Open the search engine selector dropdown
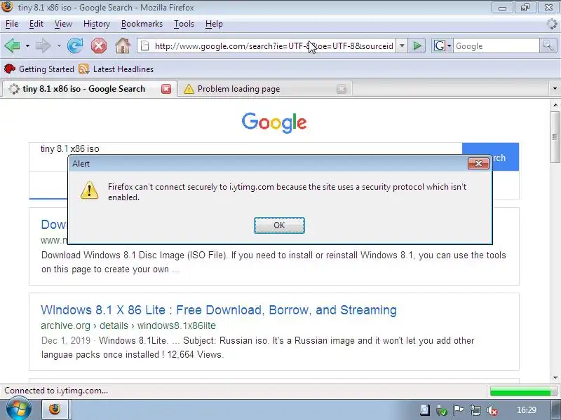This screenshot has height=420, width=561. [x=449, y=46]
